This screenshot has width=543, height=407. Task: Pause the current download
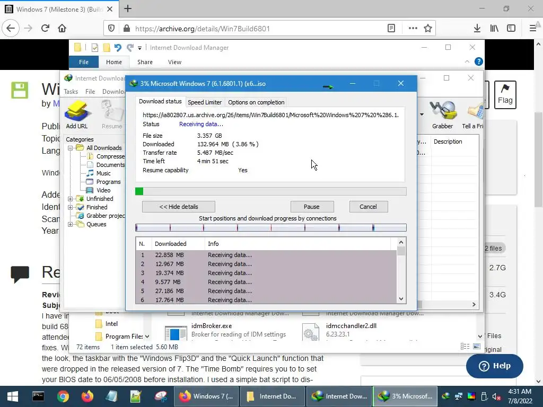[x=312, y=207]
